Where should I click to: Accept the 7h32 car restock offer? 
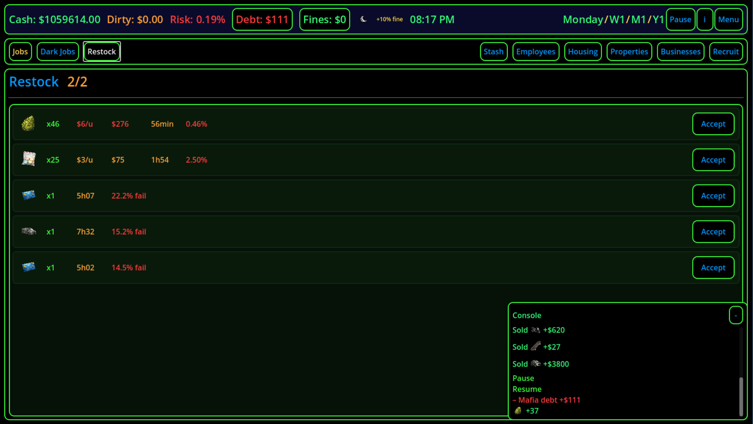[x=713, y=232]
